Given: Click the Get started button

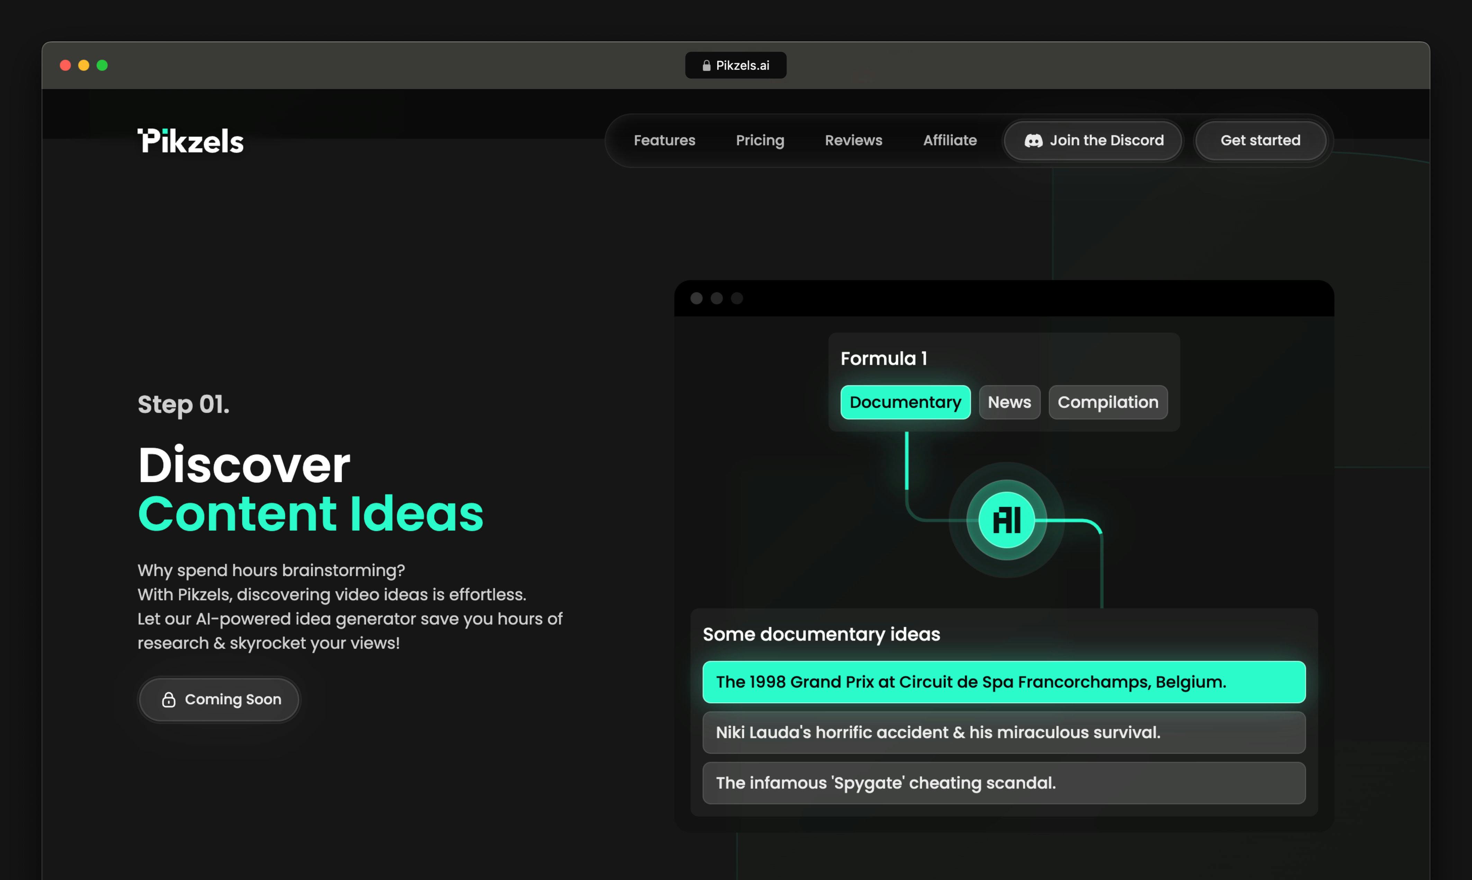Looking at the screenshot, I should pyautogui.click(x=1260, y=140).
